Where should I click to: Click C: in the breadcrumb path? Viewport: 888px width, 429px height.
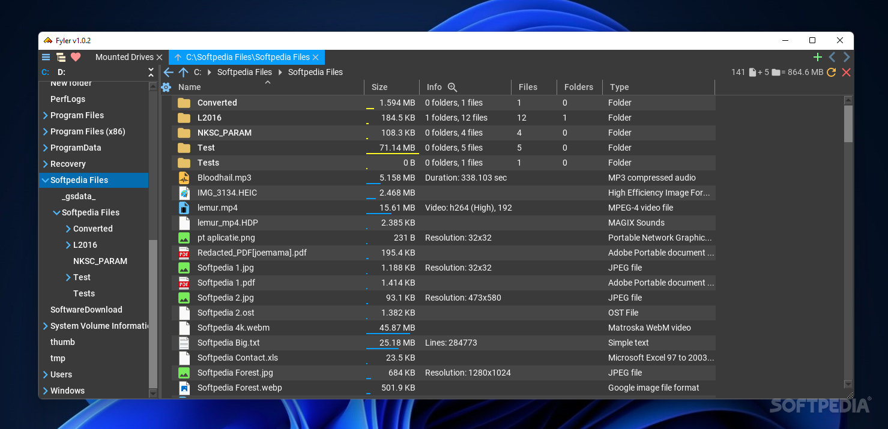pos(198,72)
